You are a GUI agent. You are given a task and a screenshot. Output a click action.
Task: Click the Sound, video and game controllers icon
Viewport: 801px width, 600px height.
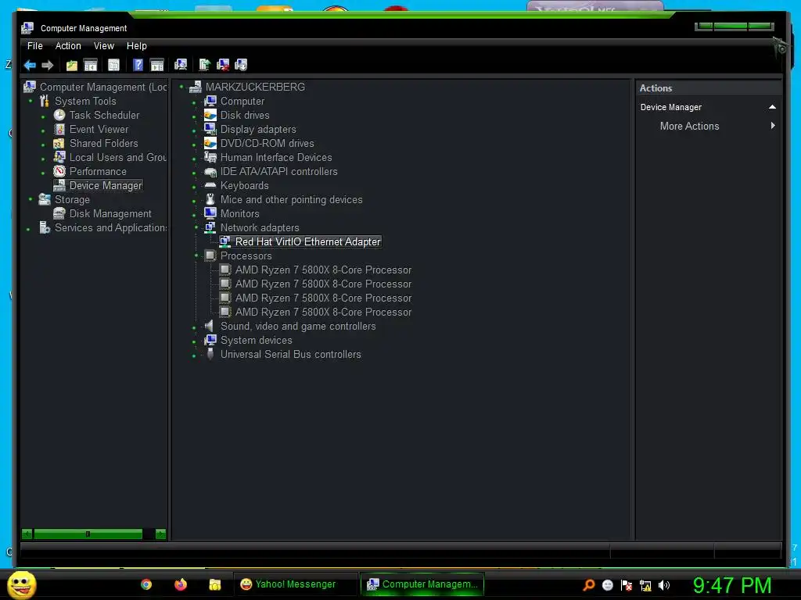pyautogui.click(x=210, y=326)
